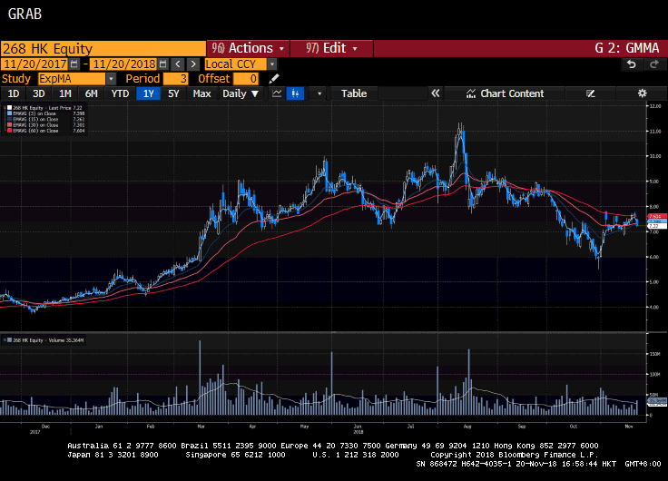The height and width of the screenshot is (481, 668).
Task: Select the 3D time range
Action: coord(39,93)
